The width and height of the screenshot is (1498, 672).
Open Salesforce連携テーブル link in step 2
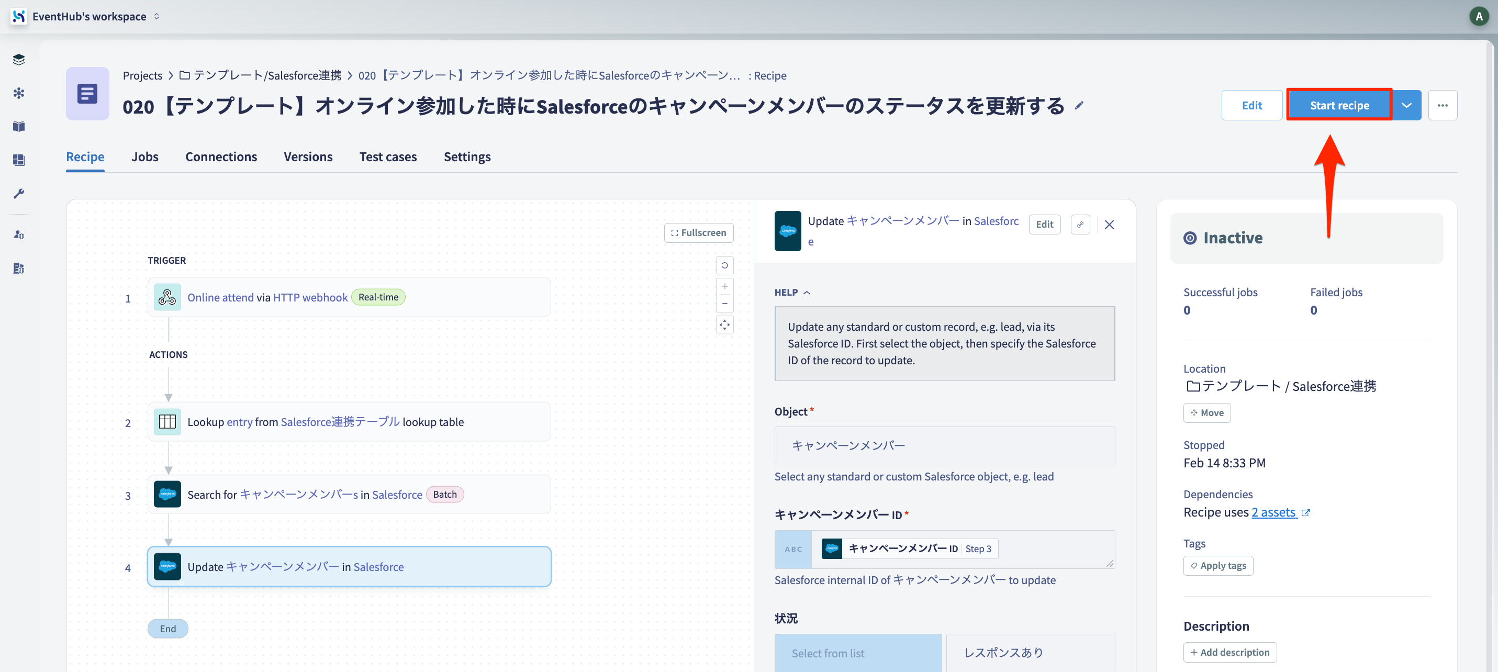[340, 422]
